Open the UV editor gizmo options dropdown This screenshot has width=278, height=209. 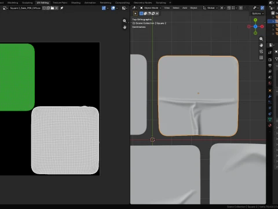point(108,8)
